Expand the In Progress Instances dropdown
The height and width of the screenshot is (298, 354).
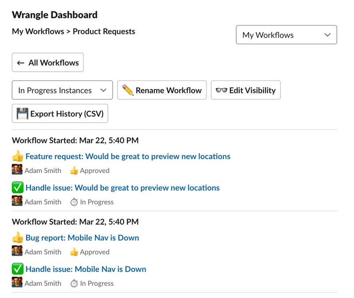(62, 90)
